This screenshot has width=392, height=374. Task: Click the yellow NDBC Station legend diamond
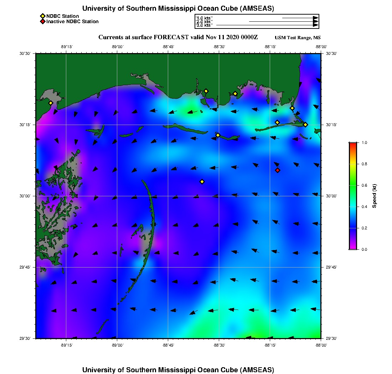[x=43, y=16]
